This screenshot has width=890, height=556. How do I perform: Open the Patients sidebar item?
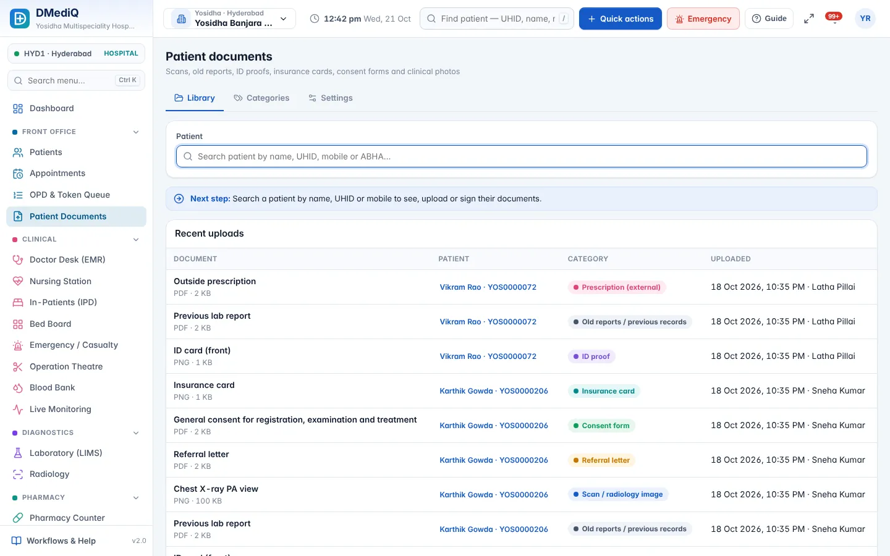click(76, 152)
